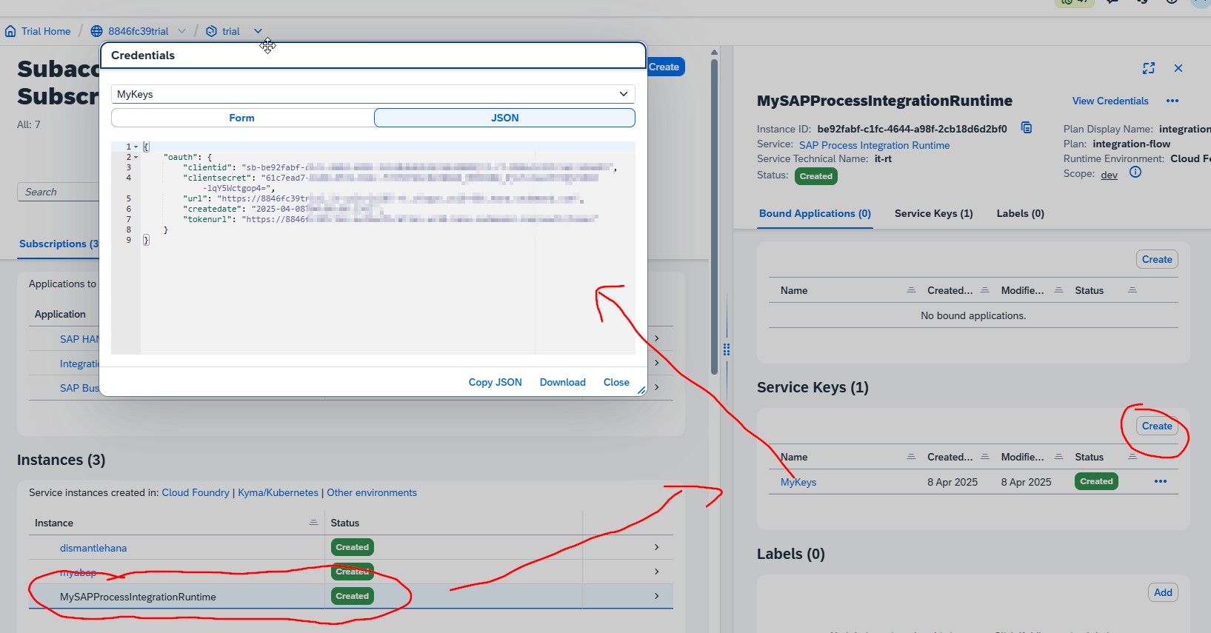The image size is (1211, 633).
Task: Select the Service Keys (1) tab
Action: (933, 213)
